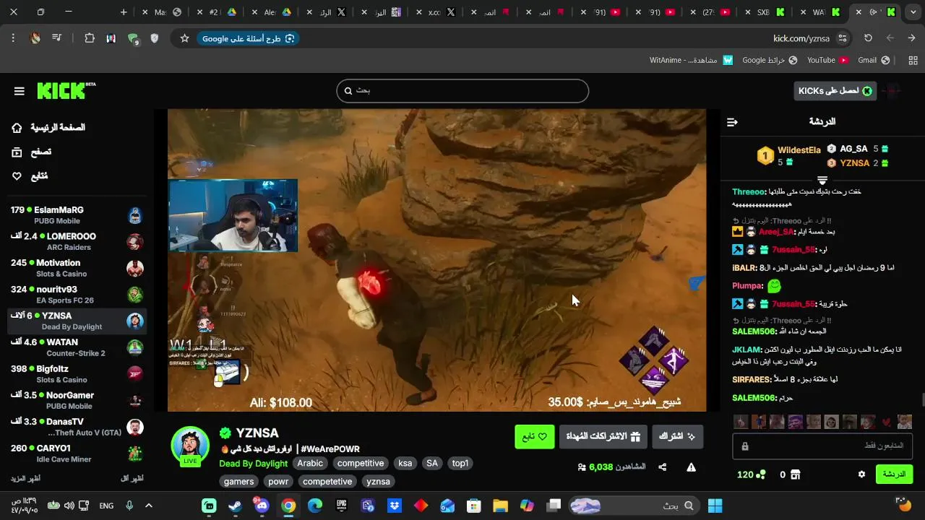
Task: Click the Threeoo username in chat
Action: pyautogui.click(x=748, y=192)
